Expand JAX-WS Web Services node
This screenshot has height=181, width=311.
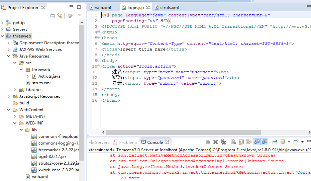click(9, 50)
